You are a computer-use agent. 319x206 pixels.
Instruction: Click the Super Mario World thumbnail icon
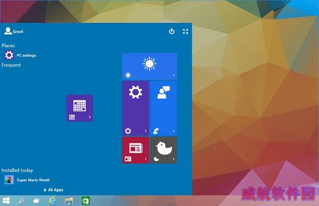[x=9, y=180]
